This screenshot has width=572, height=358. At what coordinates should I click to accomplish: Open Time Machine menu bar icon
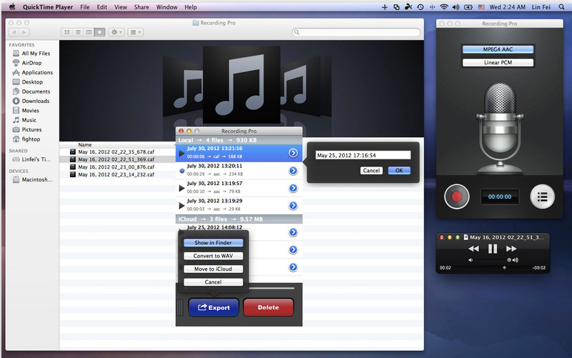point(420,7)
